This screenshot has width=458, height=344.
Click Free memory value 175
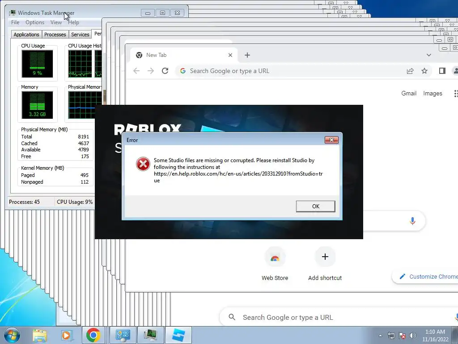[x=85, y=156]
